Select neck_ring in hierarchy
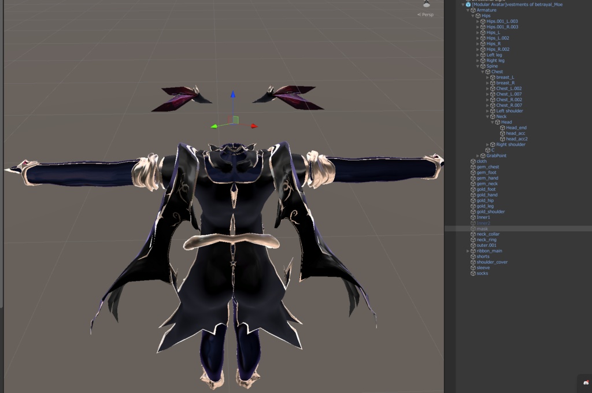This screenshot has width=592, height=393. coord(486,240)
